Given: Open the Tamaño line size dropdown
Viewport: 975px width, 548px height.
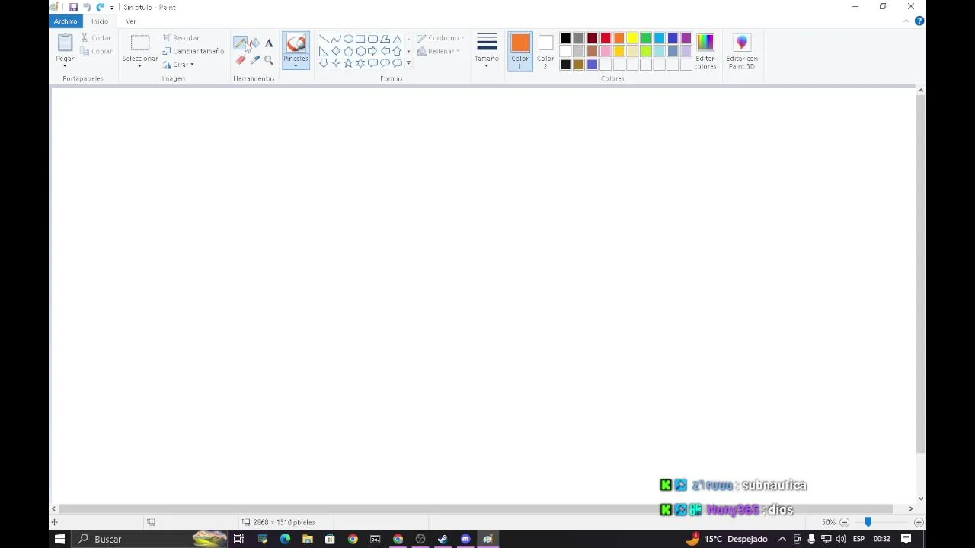Looking at the screenshot, I should point(487,51).
